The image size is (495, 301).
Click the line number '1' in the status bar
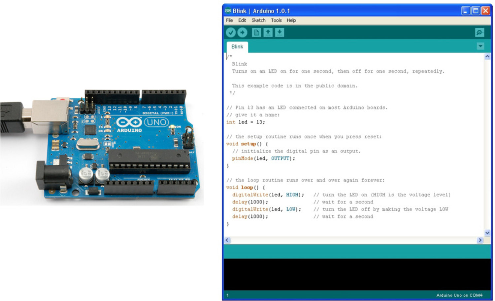pos(227,295)
